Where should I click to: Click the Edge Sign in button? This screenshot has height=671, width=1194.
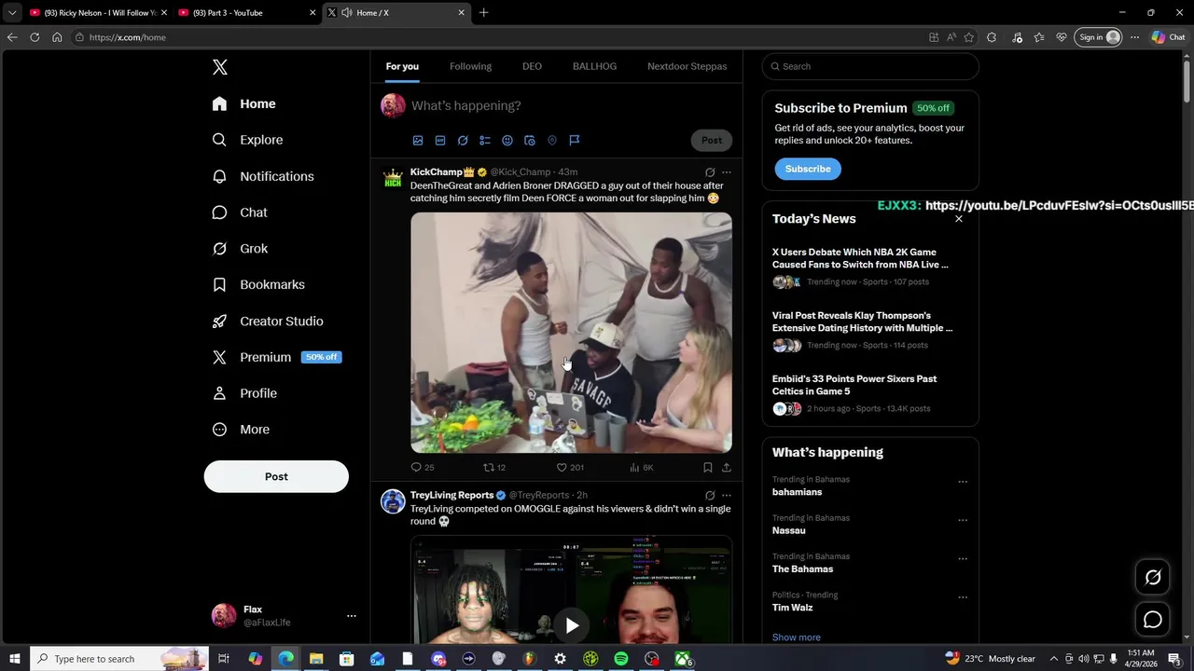click(x=1098, y=37)
